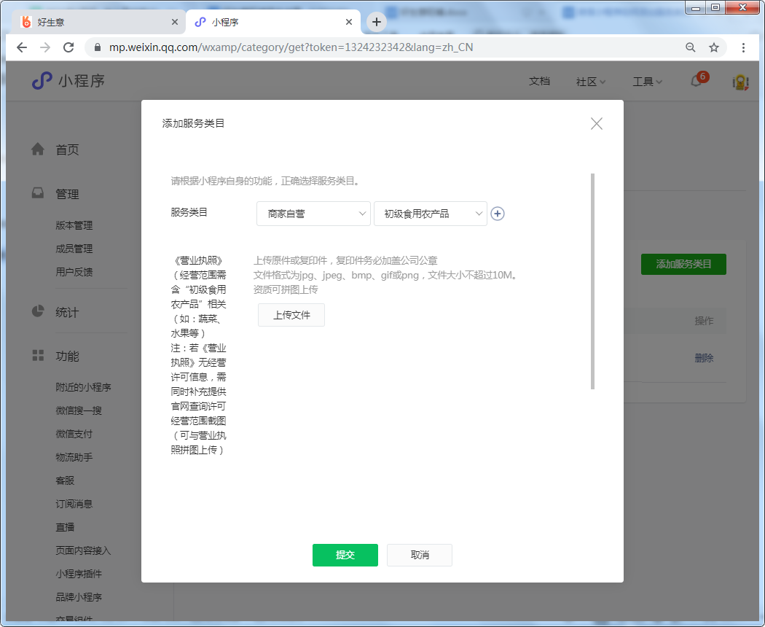Open 客服 in the sidebar
The image size is (765, 627).
click(65, 480)
